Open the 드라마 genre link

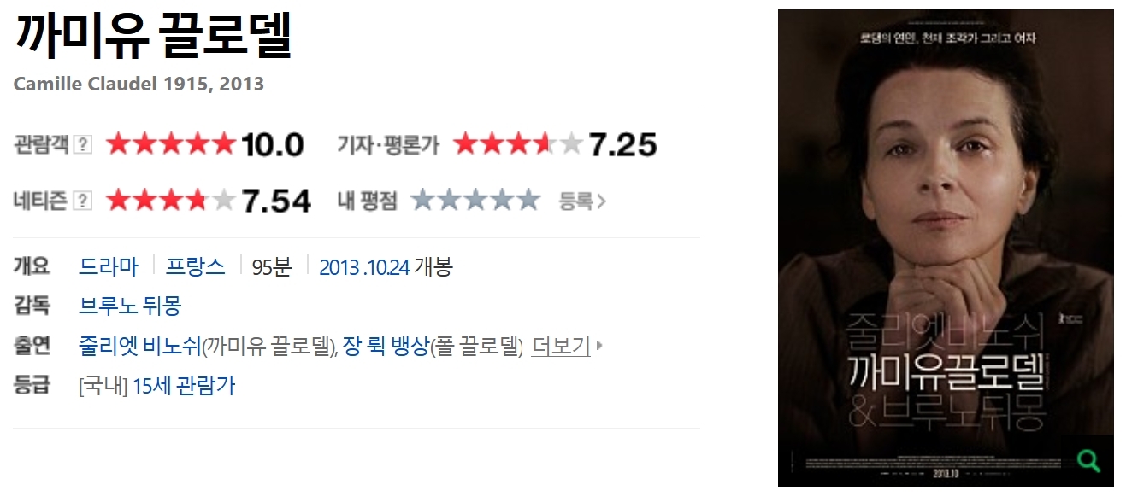coord(109,266)
